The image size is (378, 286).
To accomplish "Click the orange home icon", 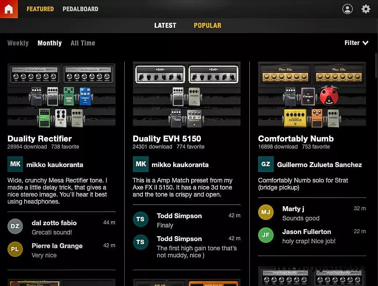I will click(x=9, y=9).
